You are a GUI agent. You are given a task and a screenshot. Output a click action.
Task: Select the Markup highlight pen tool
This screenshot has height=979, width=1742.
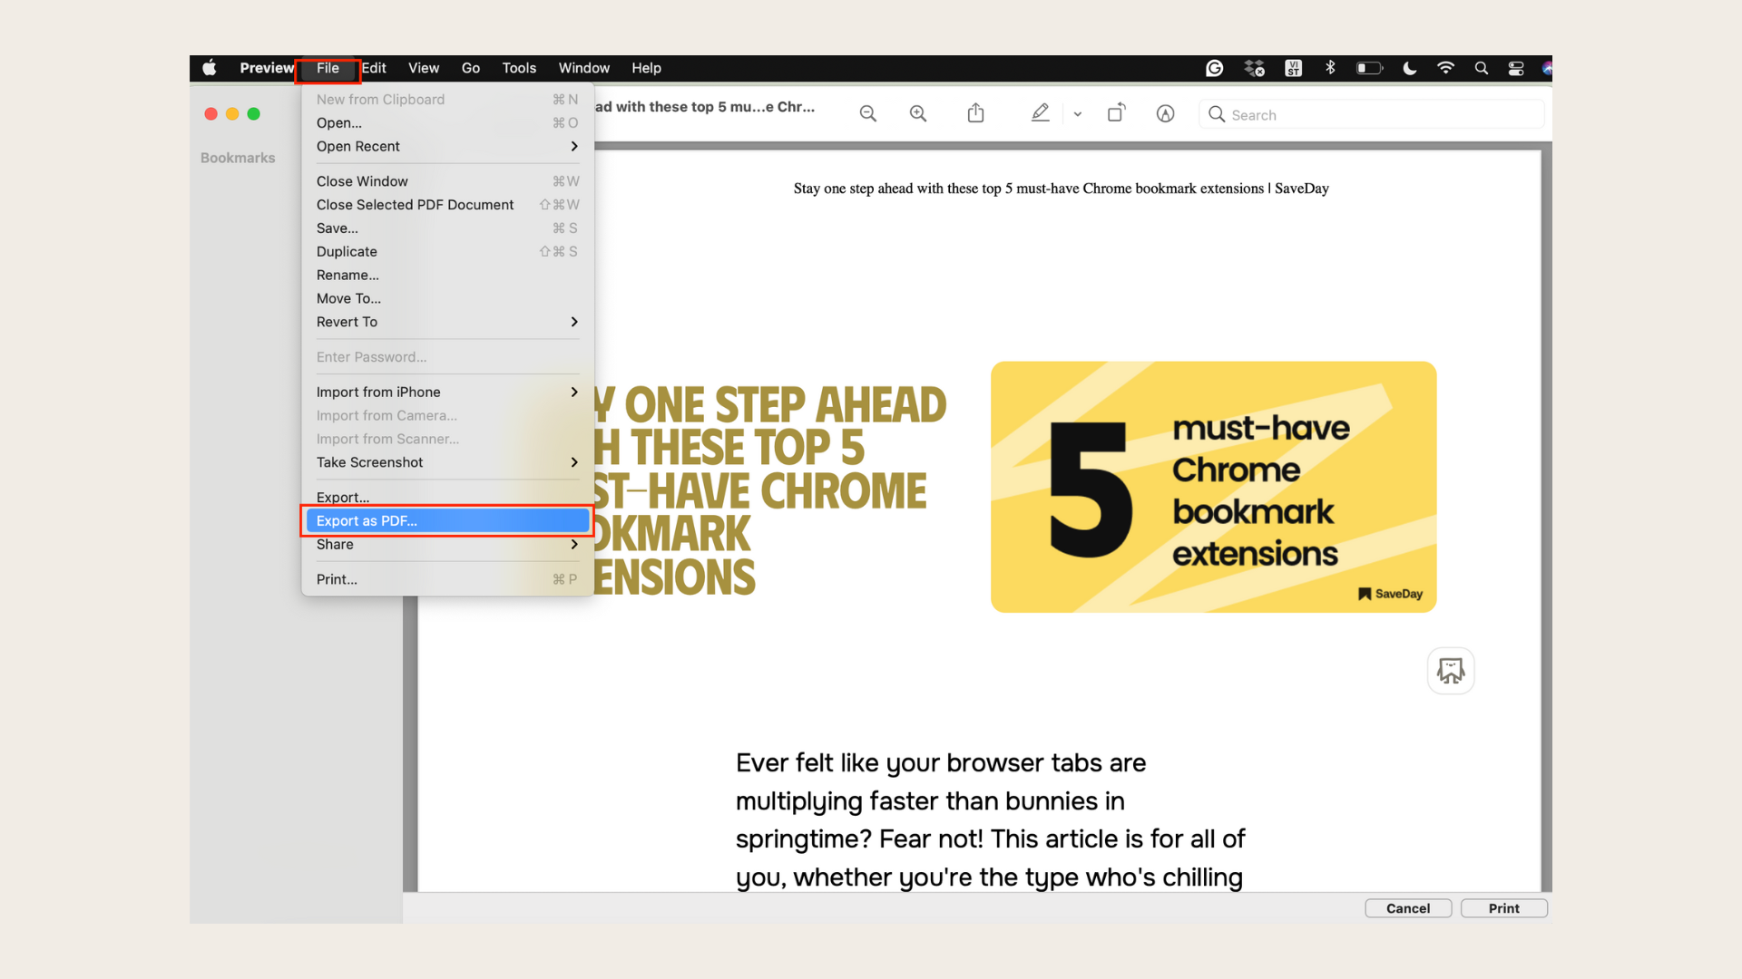pos(1040,113)
